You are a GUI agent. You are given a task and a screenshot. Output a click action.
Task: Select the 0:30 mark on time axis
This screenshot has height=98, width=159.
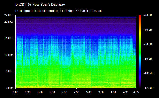(x=28, y=92)
